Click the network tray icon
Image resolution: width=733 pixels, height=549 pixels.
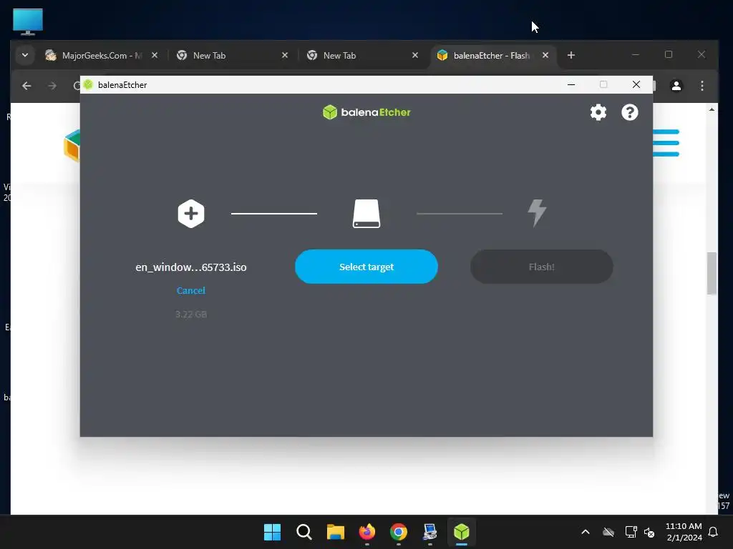[x=631, y=532]
